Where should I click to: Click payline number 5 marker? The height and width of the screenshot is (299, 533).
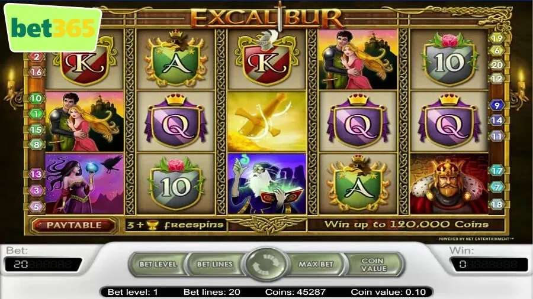(36, 206)
